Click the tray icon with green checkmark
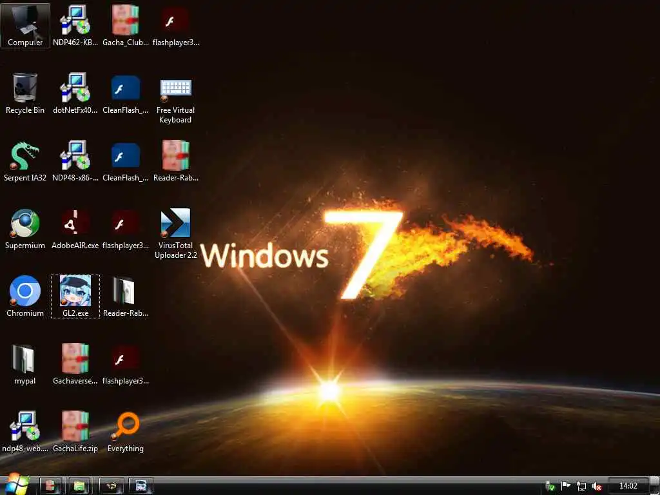The image size is (660, 495). pyautogui.click(x=550, y=486)
